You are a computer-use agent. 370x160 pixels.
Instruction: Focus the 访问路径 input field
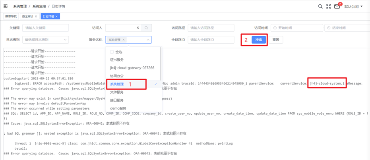coord(211,28)
